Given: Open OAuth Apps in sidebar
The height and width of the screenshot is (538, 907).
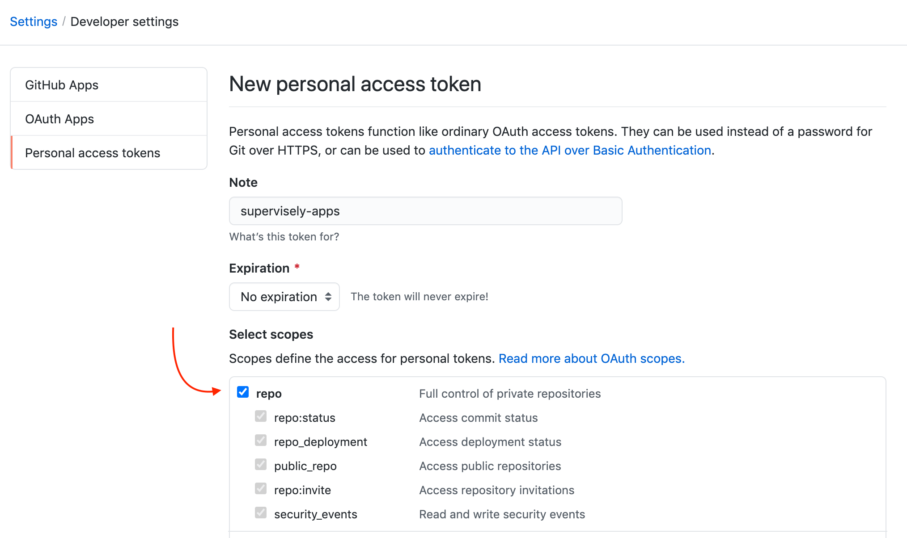Looking at the screenshot, I should (x=59, y=119).
